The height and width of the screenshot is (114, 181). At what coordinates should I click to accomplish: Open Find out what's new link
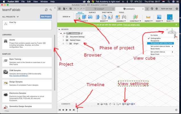(x=131, y=25)
